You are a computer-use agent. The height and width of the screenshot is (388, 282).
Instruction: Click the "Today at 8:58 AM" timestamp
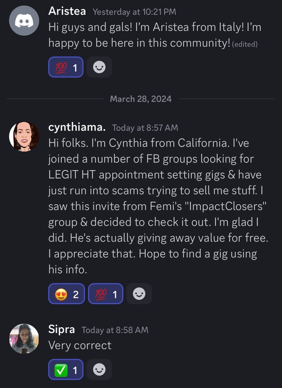click(x=115, y=330)
